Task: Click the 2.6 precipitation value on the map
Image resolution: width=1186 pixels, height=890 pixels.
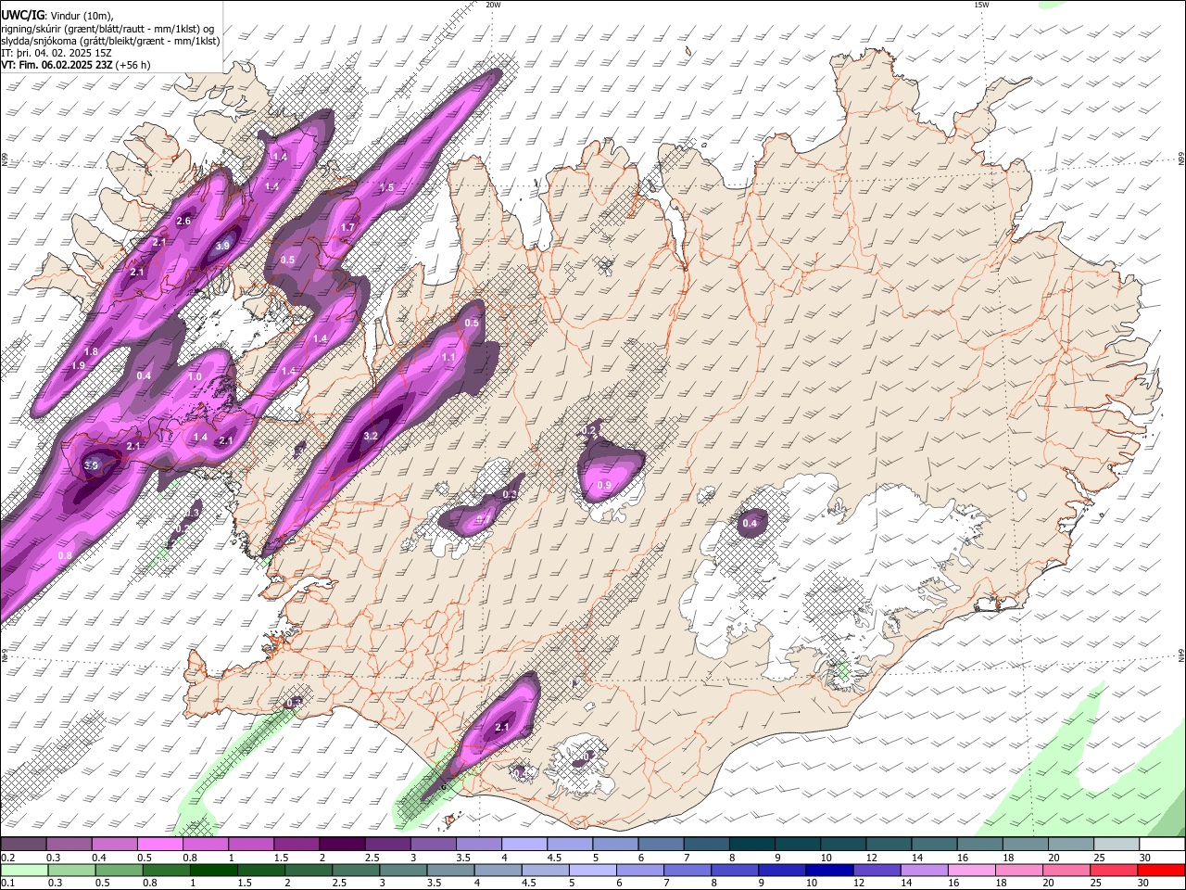Action: (x=183, y=221)
